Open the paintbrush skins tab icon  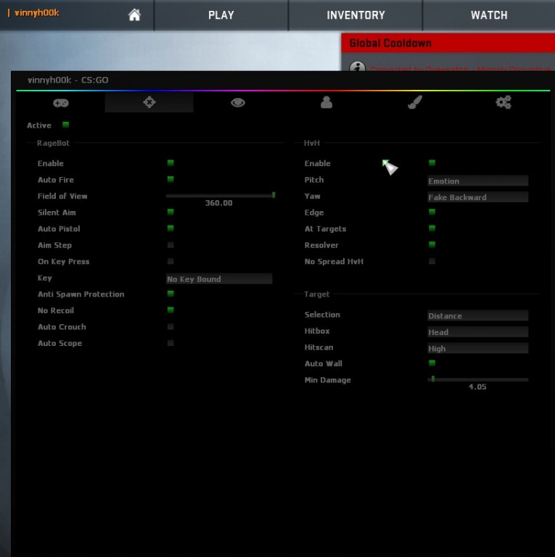click(415, 102)
